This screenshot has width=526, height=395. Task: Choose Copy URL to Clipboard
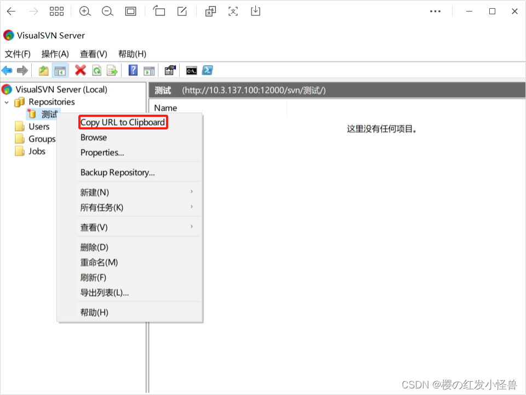pos(123,122)
